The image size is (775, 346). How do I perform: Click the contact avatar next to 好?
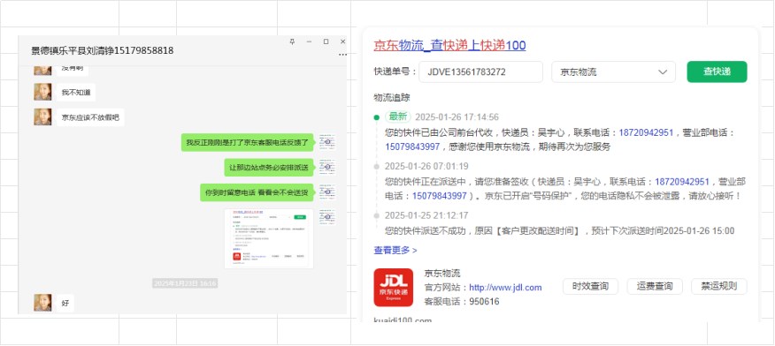pyautogui.click(x=42, y=303)
